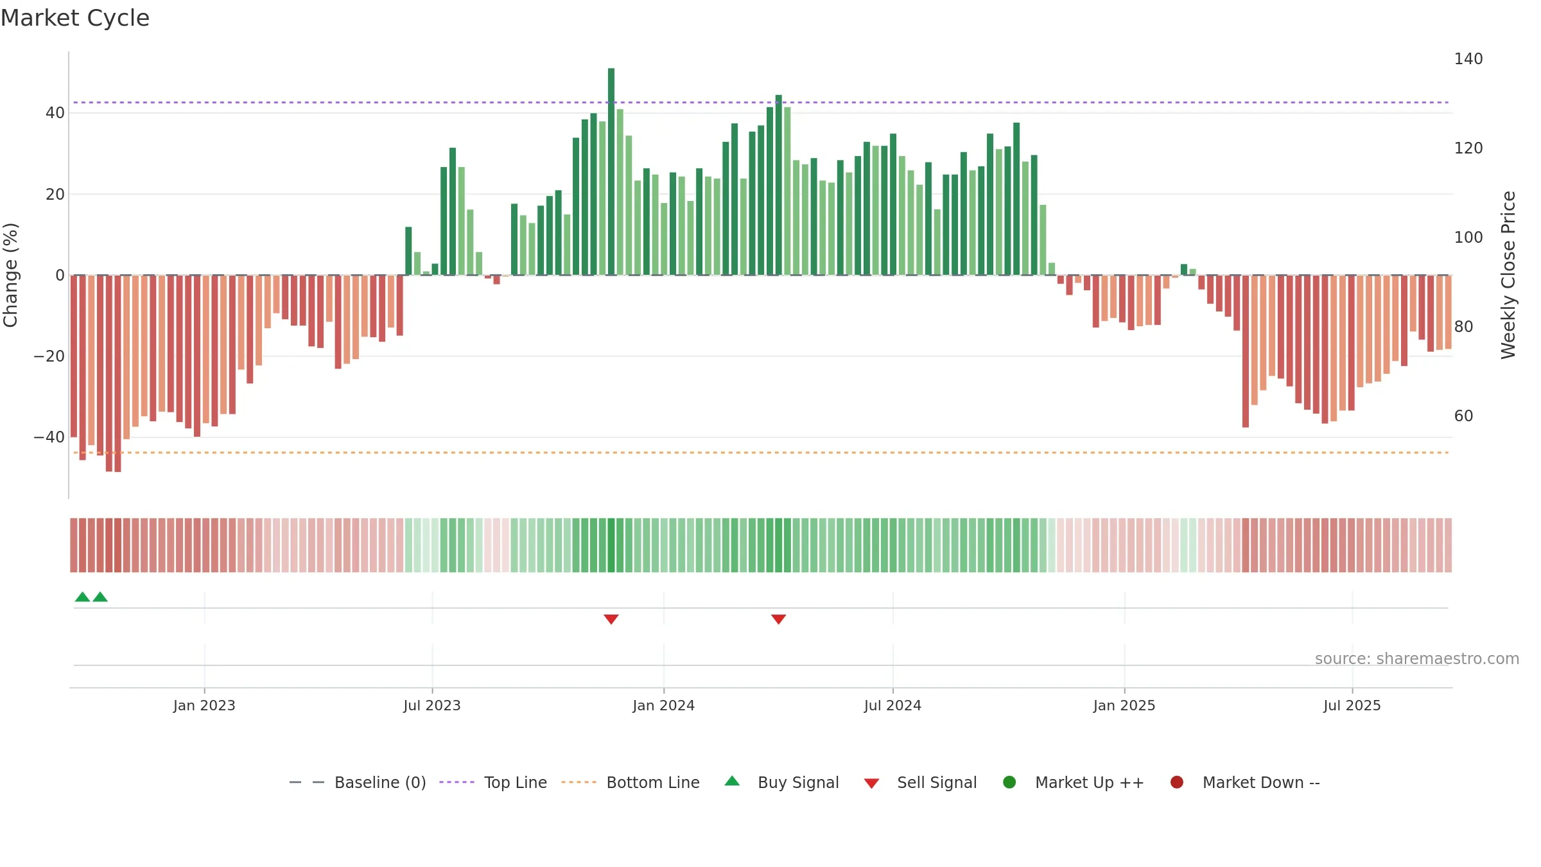Toggle the Top Line legend label

tap(516, 782)
